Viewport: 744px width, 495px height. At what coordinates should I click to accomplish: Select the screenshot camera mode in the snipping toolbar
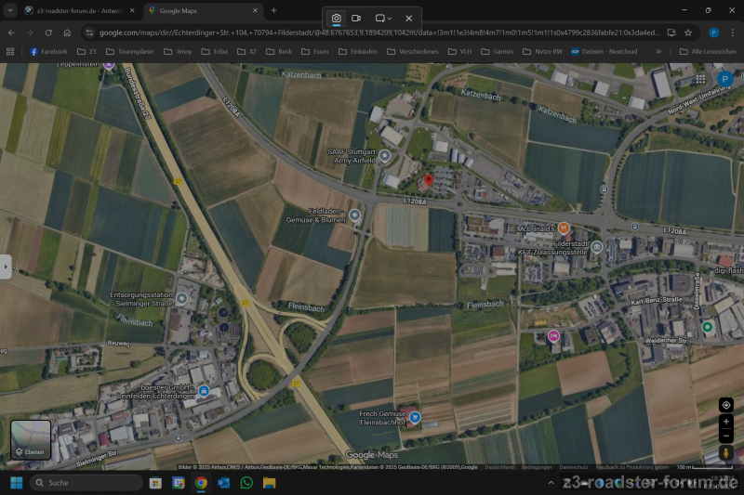(x=336, y=19)
